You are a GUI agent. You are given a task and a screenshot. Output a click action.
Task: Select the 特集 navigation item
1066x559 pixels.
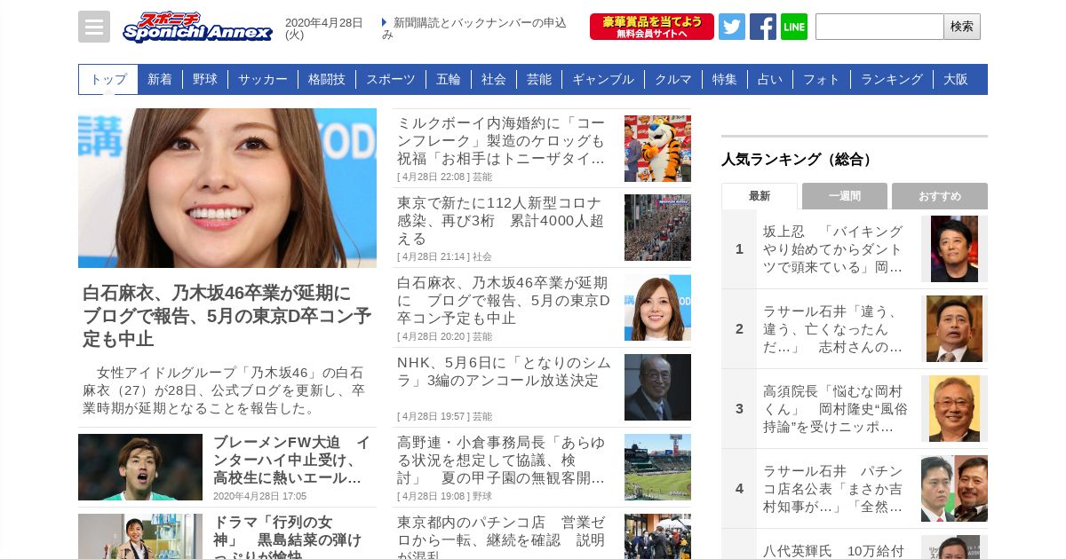725,79
